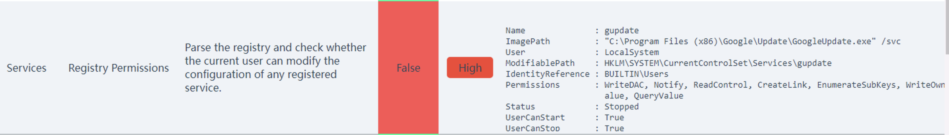Click the red False result cell
The width and height of the screenshot is (949, 135).
point(408,67)
